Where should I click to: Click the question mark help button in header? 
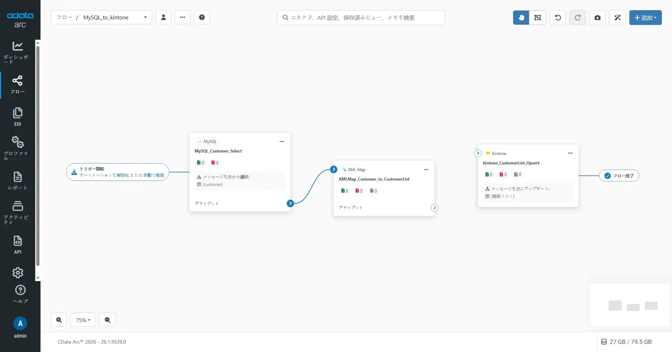tap(202, 17)
